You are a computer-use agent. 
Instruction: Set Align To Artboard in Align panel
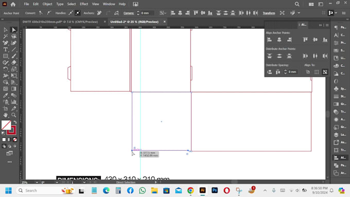click(308, 72)
